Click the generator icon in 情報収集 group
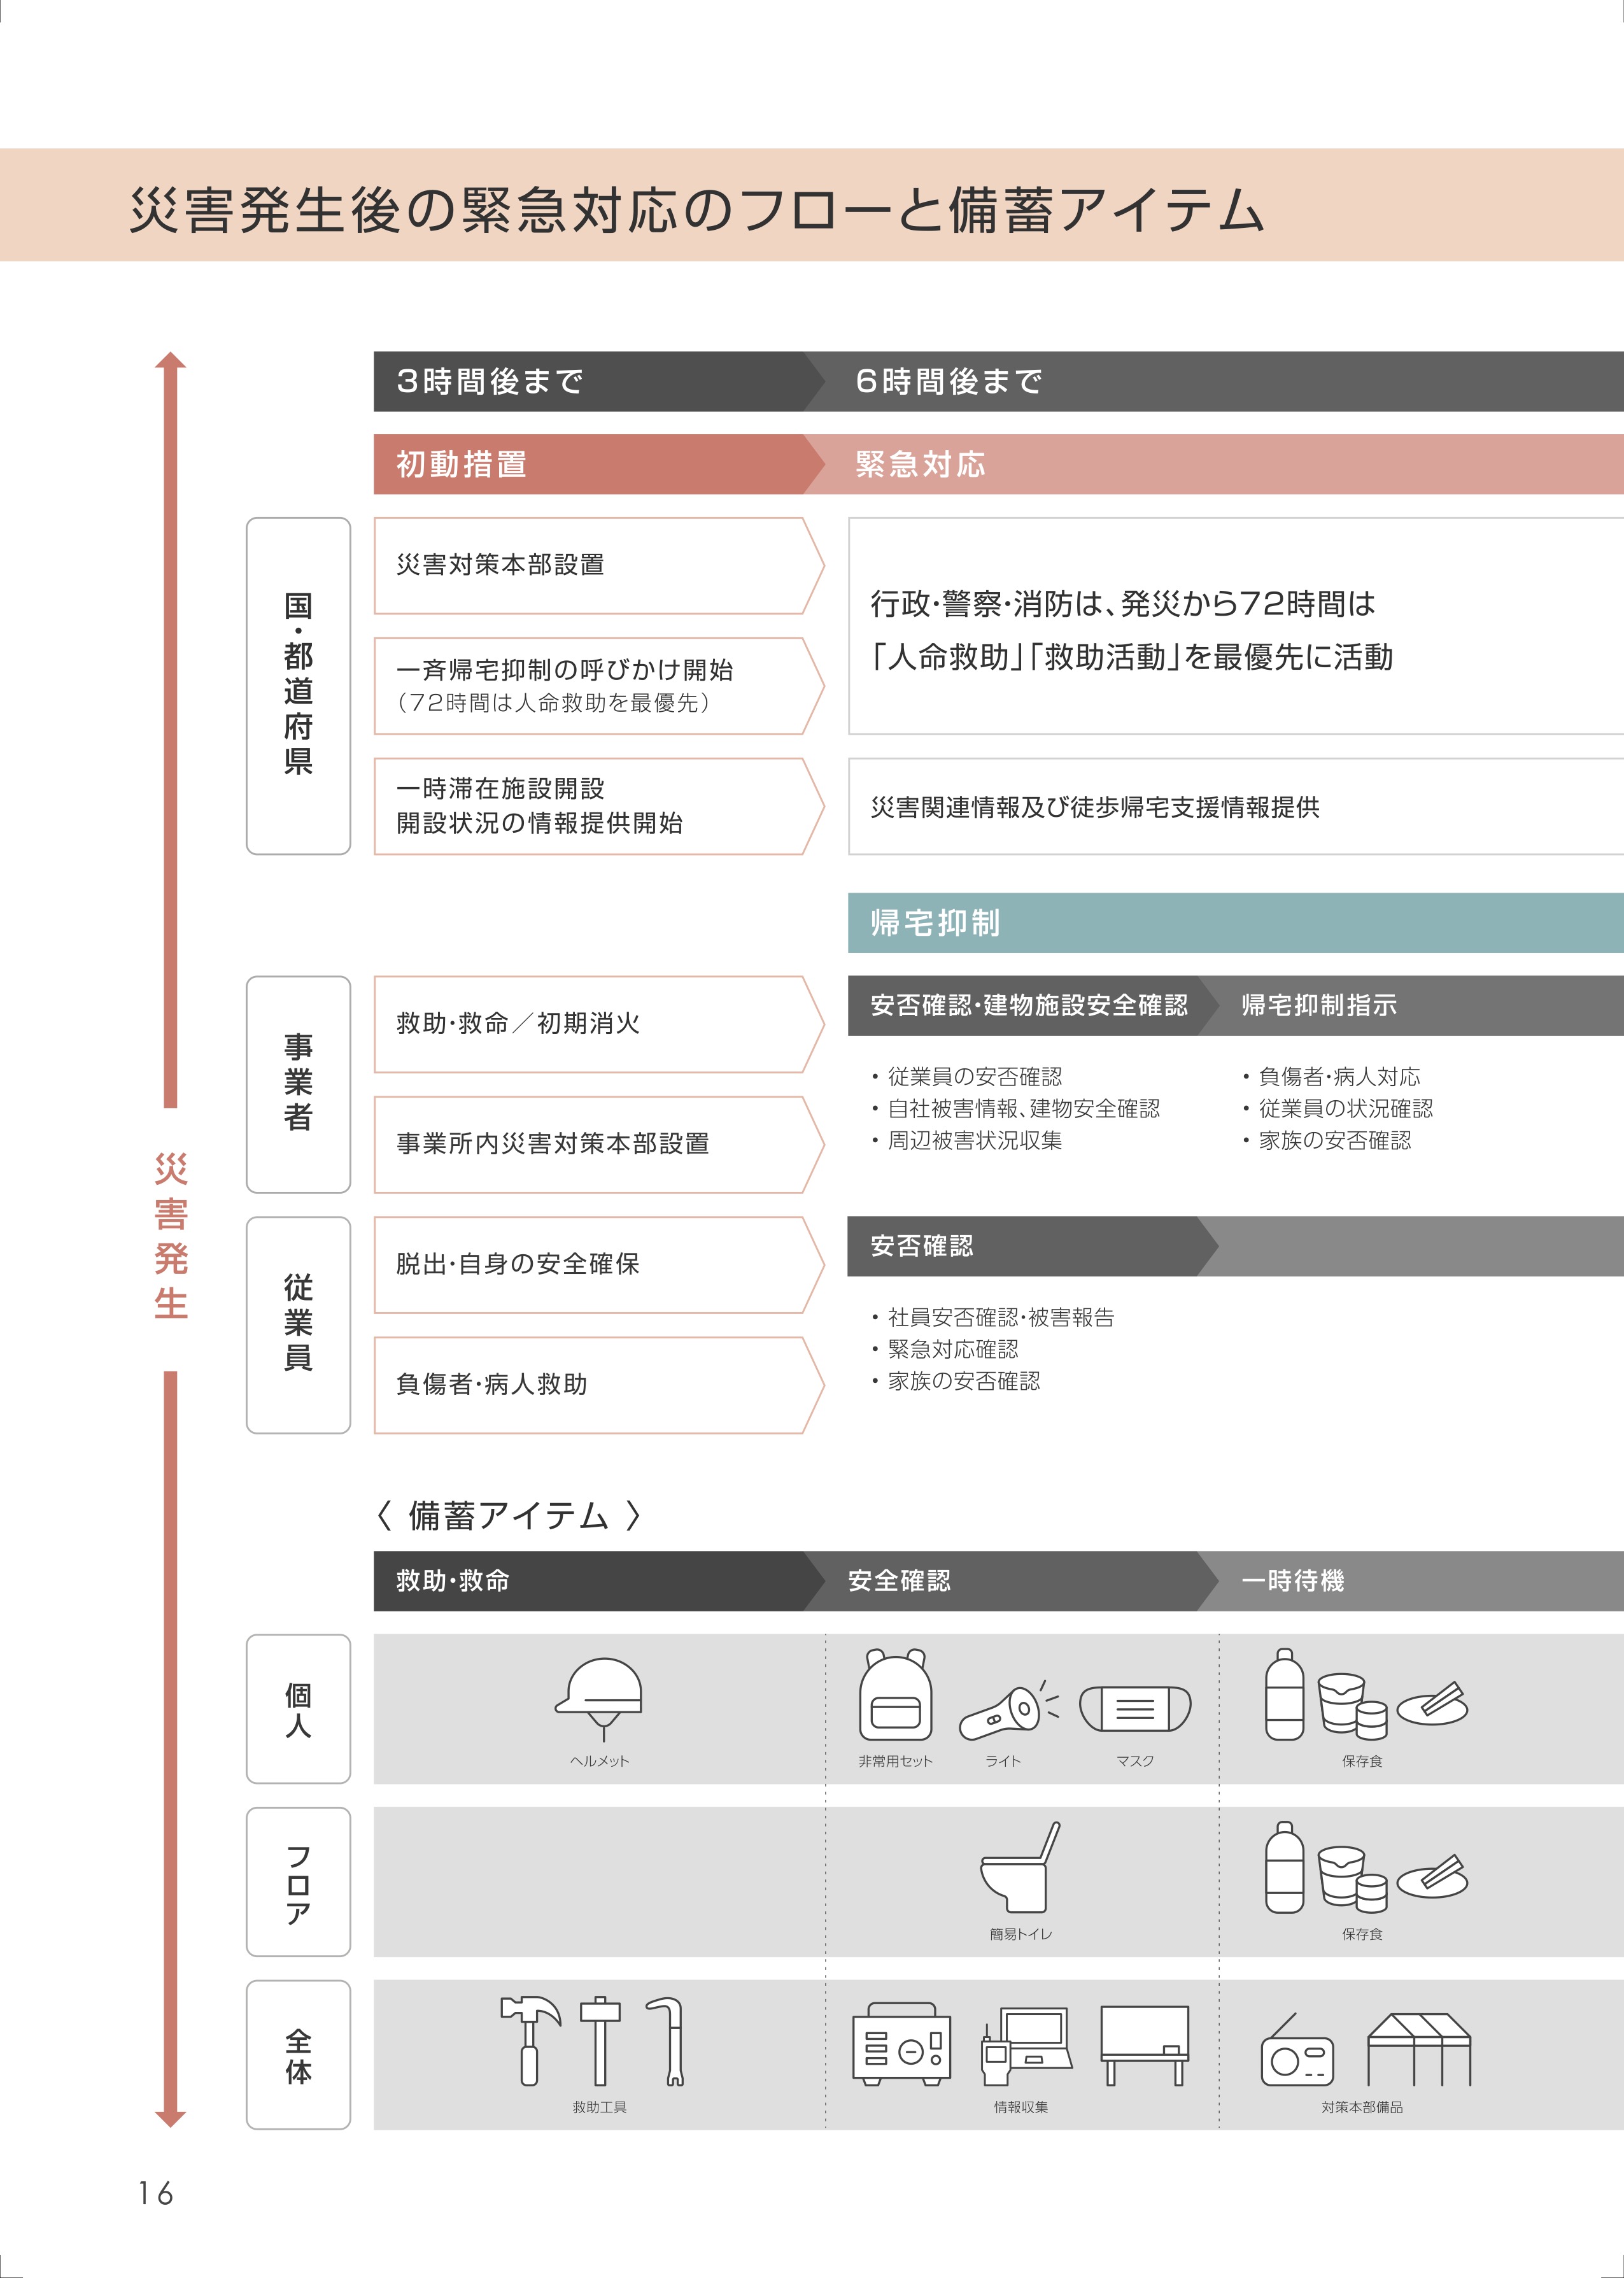 point(901,2044)
